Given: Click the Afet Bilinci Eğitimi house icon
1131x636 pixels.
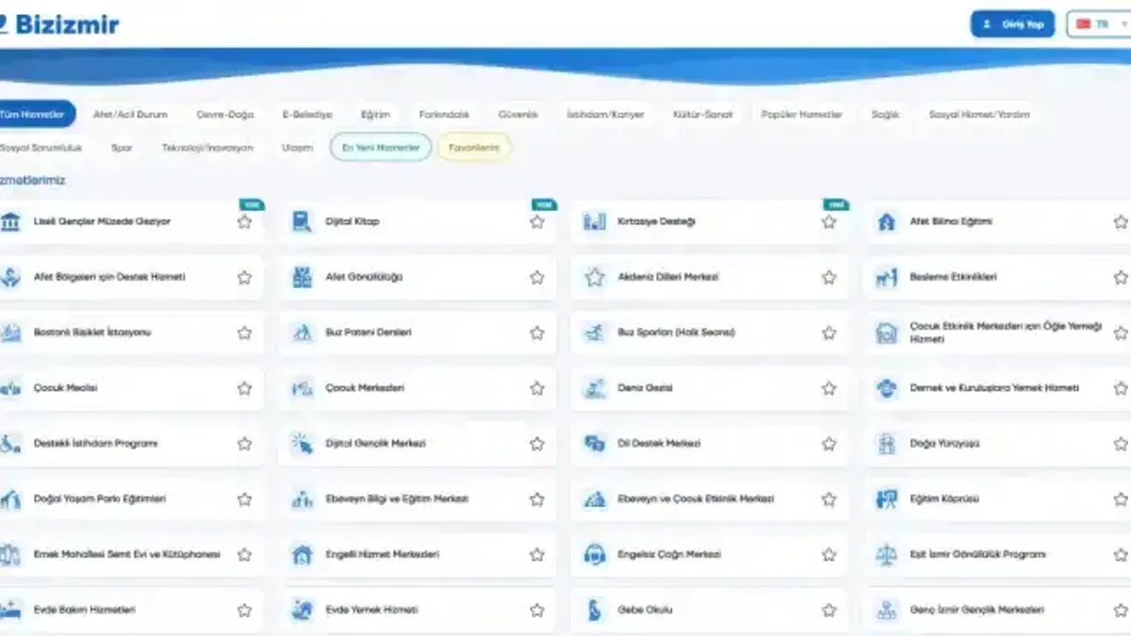Looking at the screenshot, I should coord(886,222).
